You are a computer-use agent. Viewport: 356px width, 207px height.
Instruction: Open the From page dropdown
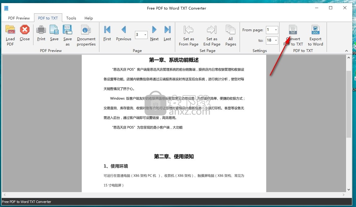pos(276,30)
